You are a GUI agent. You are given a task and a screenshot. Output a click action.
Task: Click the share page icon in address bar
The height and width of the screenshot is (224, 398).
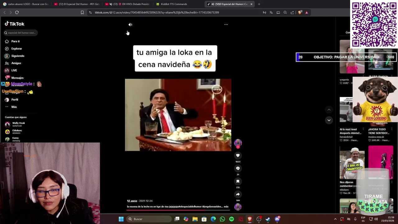[292, 12]
